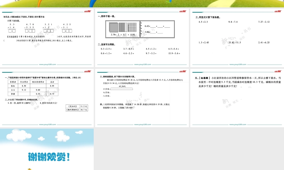Click the red logo on the 用竖式计算 slide
The width and height of the screenshot is (284, 170).
click(x=277, y=12)
